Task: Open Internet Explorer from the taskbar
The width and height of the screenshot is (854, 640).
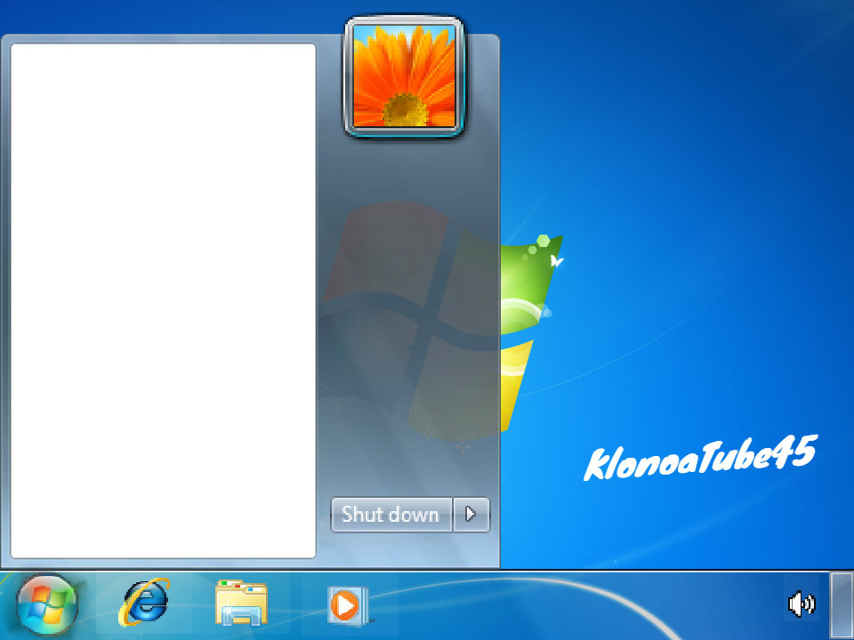Action: 144,603
